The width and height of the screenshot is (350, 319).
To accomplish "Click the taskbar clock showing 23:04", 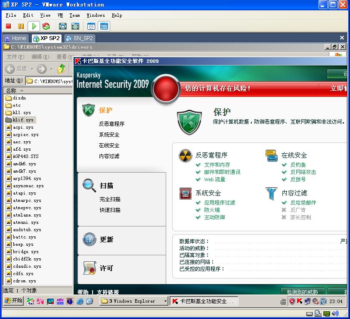I will 336,301.
